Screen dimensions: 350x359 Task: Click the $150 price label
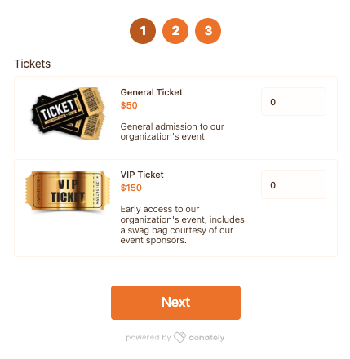(x=131, y=188)
